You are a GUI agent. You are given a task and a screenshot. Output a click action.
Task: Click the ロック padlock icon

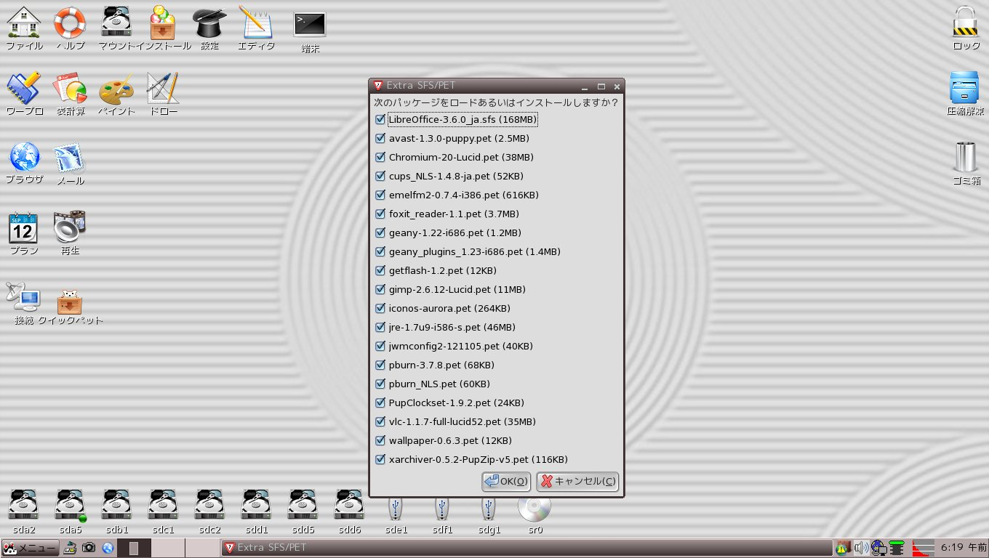[x=966, y=23]
